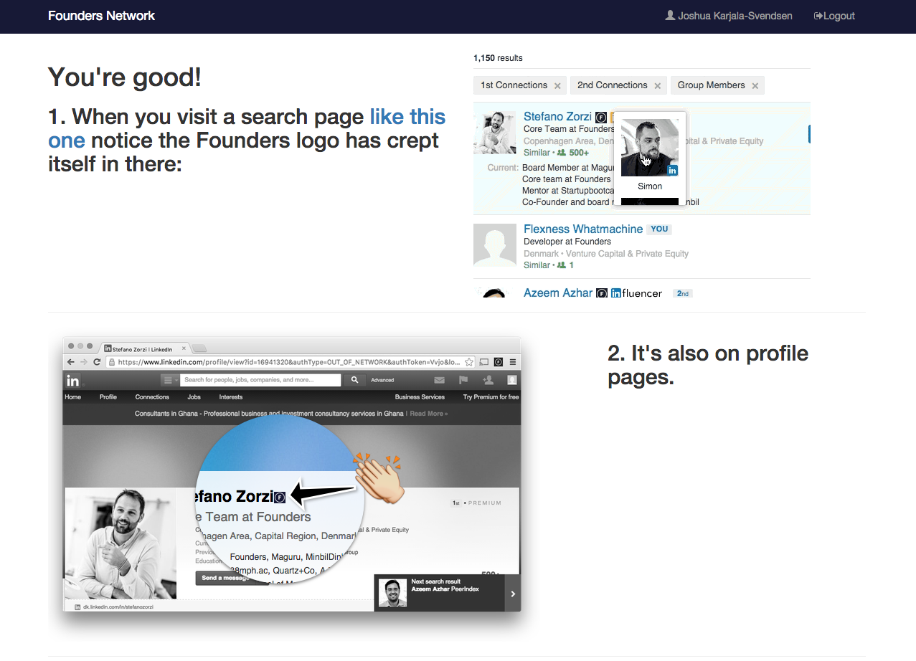The width and height of the screenshot is (916, 661).
Task: Click Try Premium for free link
Action: [x=491, y=396]
